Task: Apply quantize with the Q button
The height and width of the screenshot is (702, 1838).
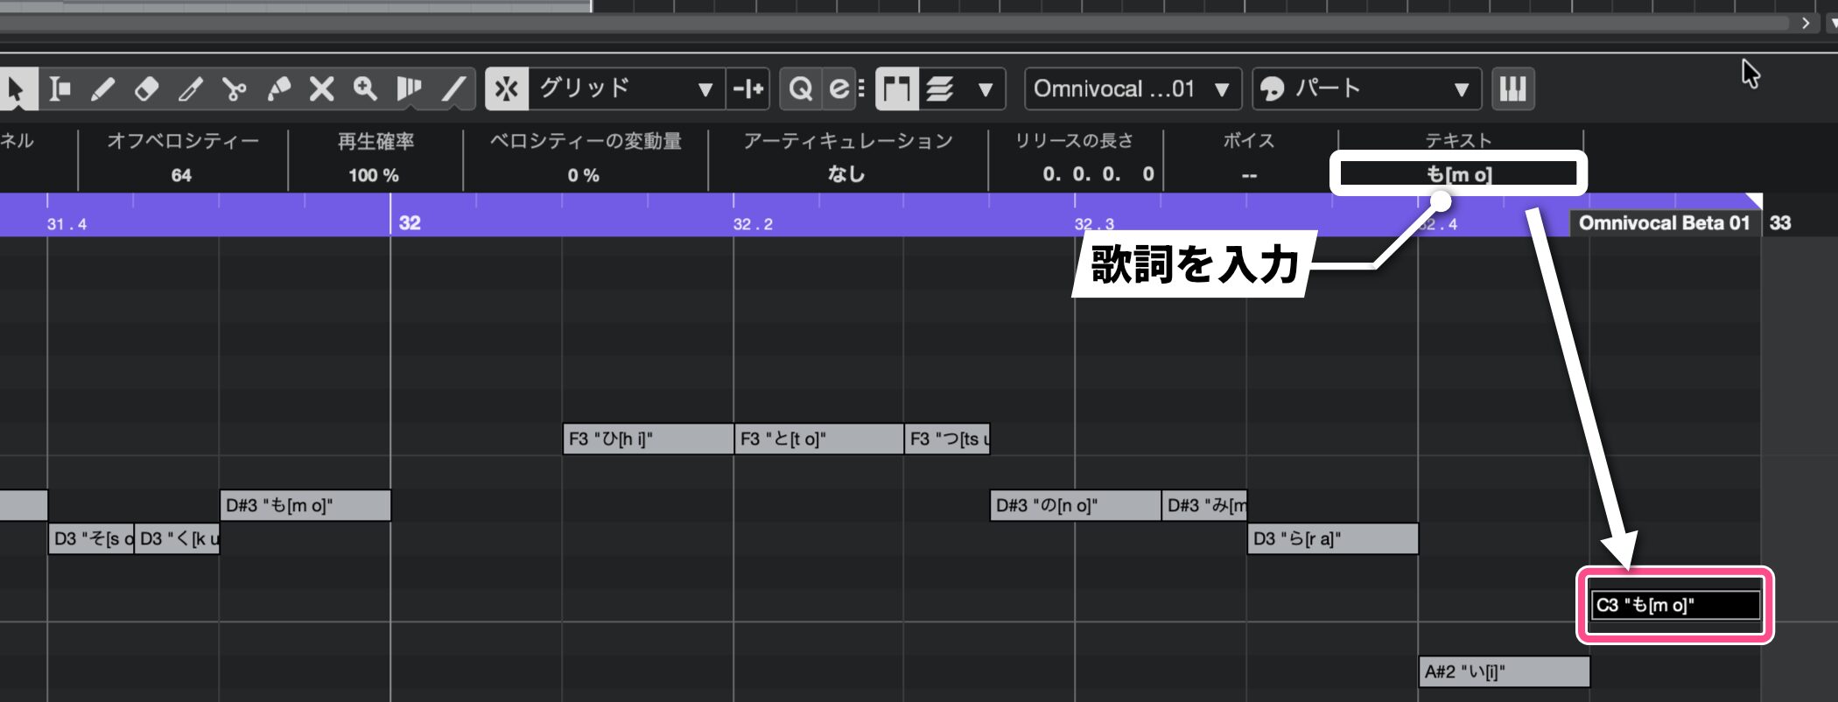Action: [800, 89]
